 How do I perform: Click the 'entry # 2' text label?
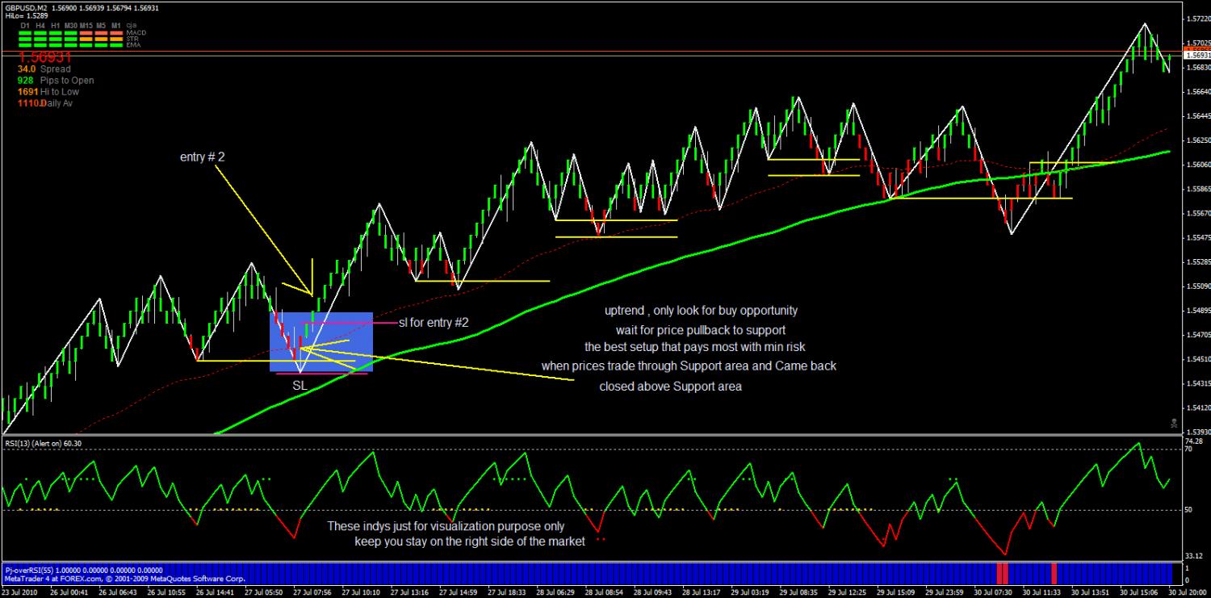coord(202,157)
